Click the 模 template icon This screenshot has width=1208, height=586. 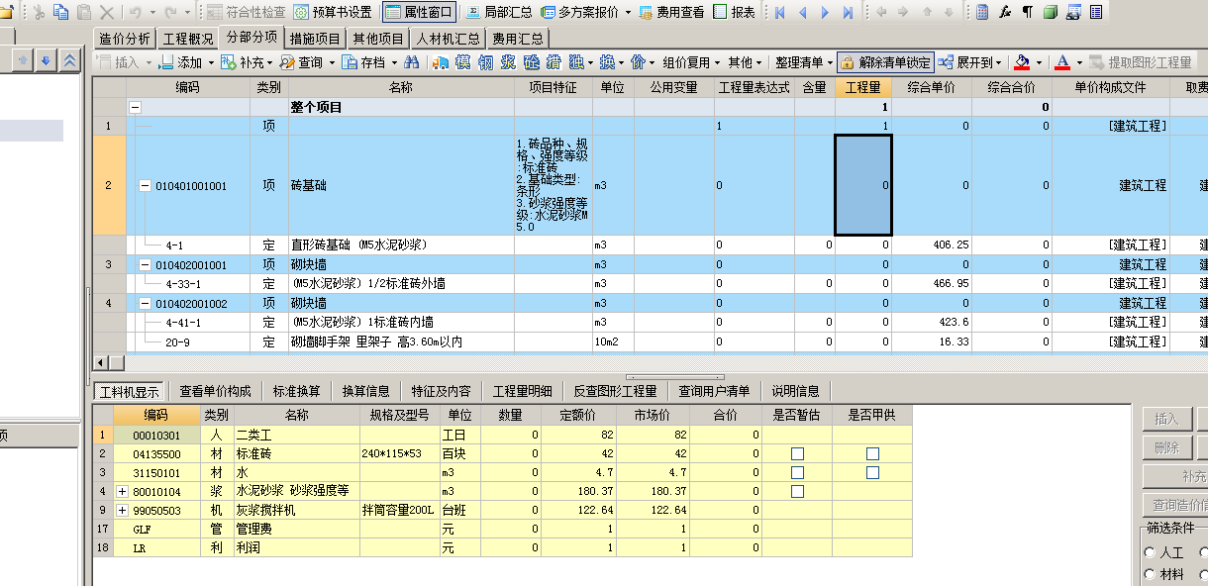click(461, 62)
